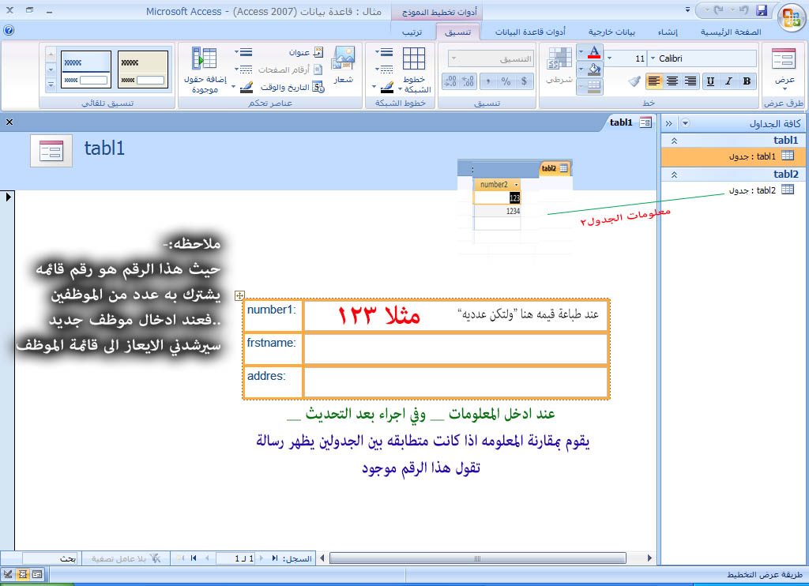Image resolution: width=809 pixels, height=586 pixels.
Task: Click the layout selector cross handle
Action: [x=239, y=295]
